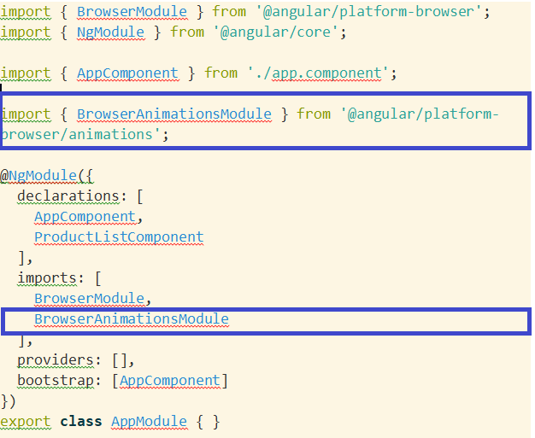Click 'BrowserModule' in the first import line

[132, 12]
